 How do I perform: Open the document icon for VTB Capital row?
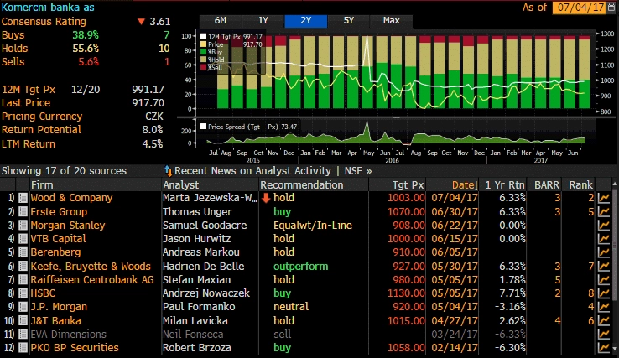coord(23,238)
